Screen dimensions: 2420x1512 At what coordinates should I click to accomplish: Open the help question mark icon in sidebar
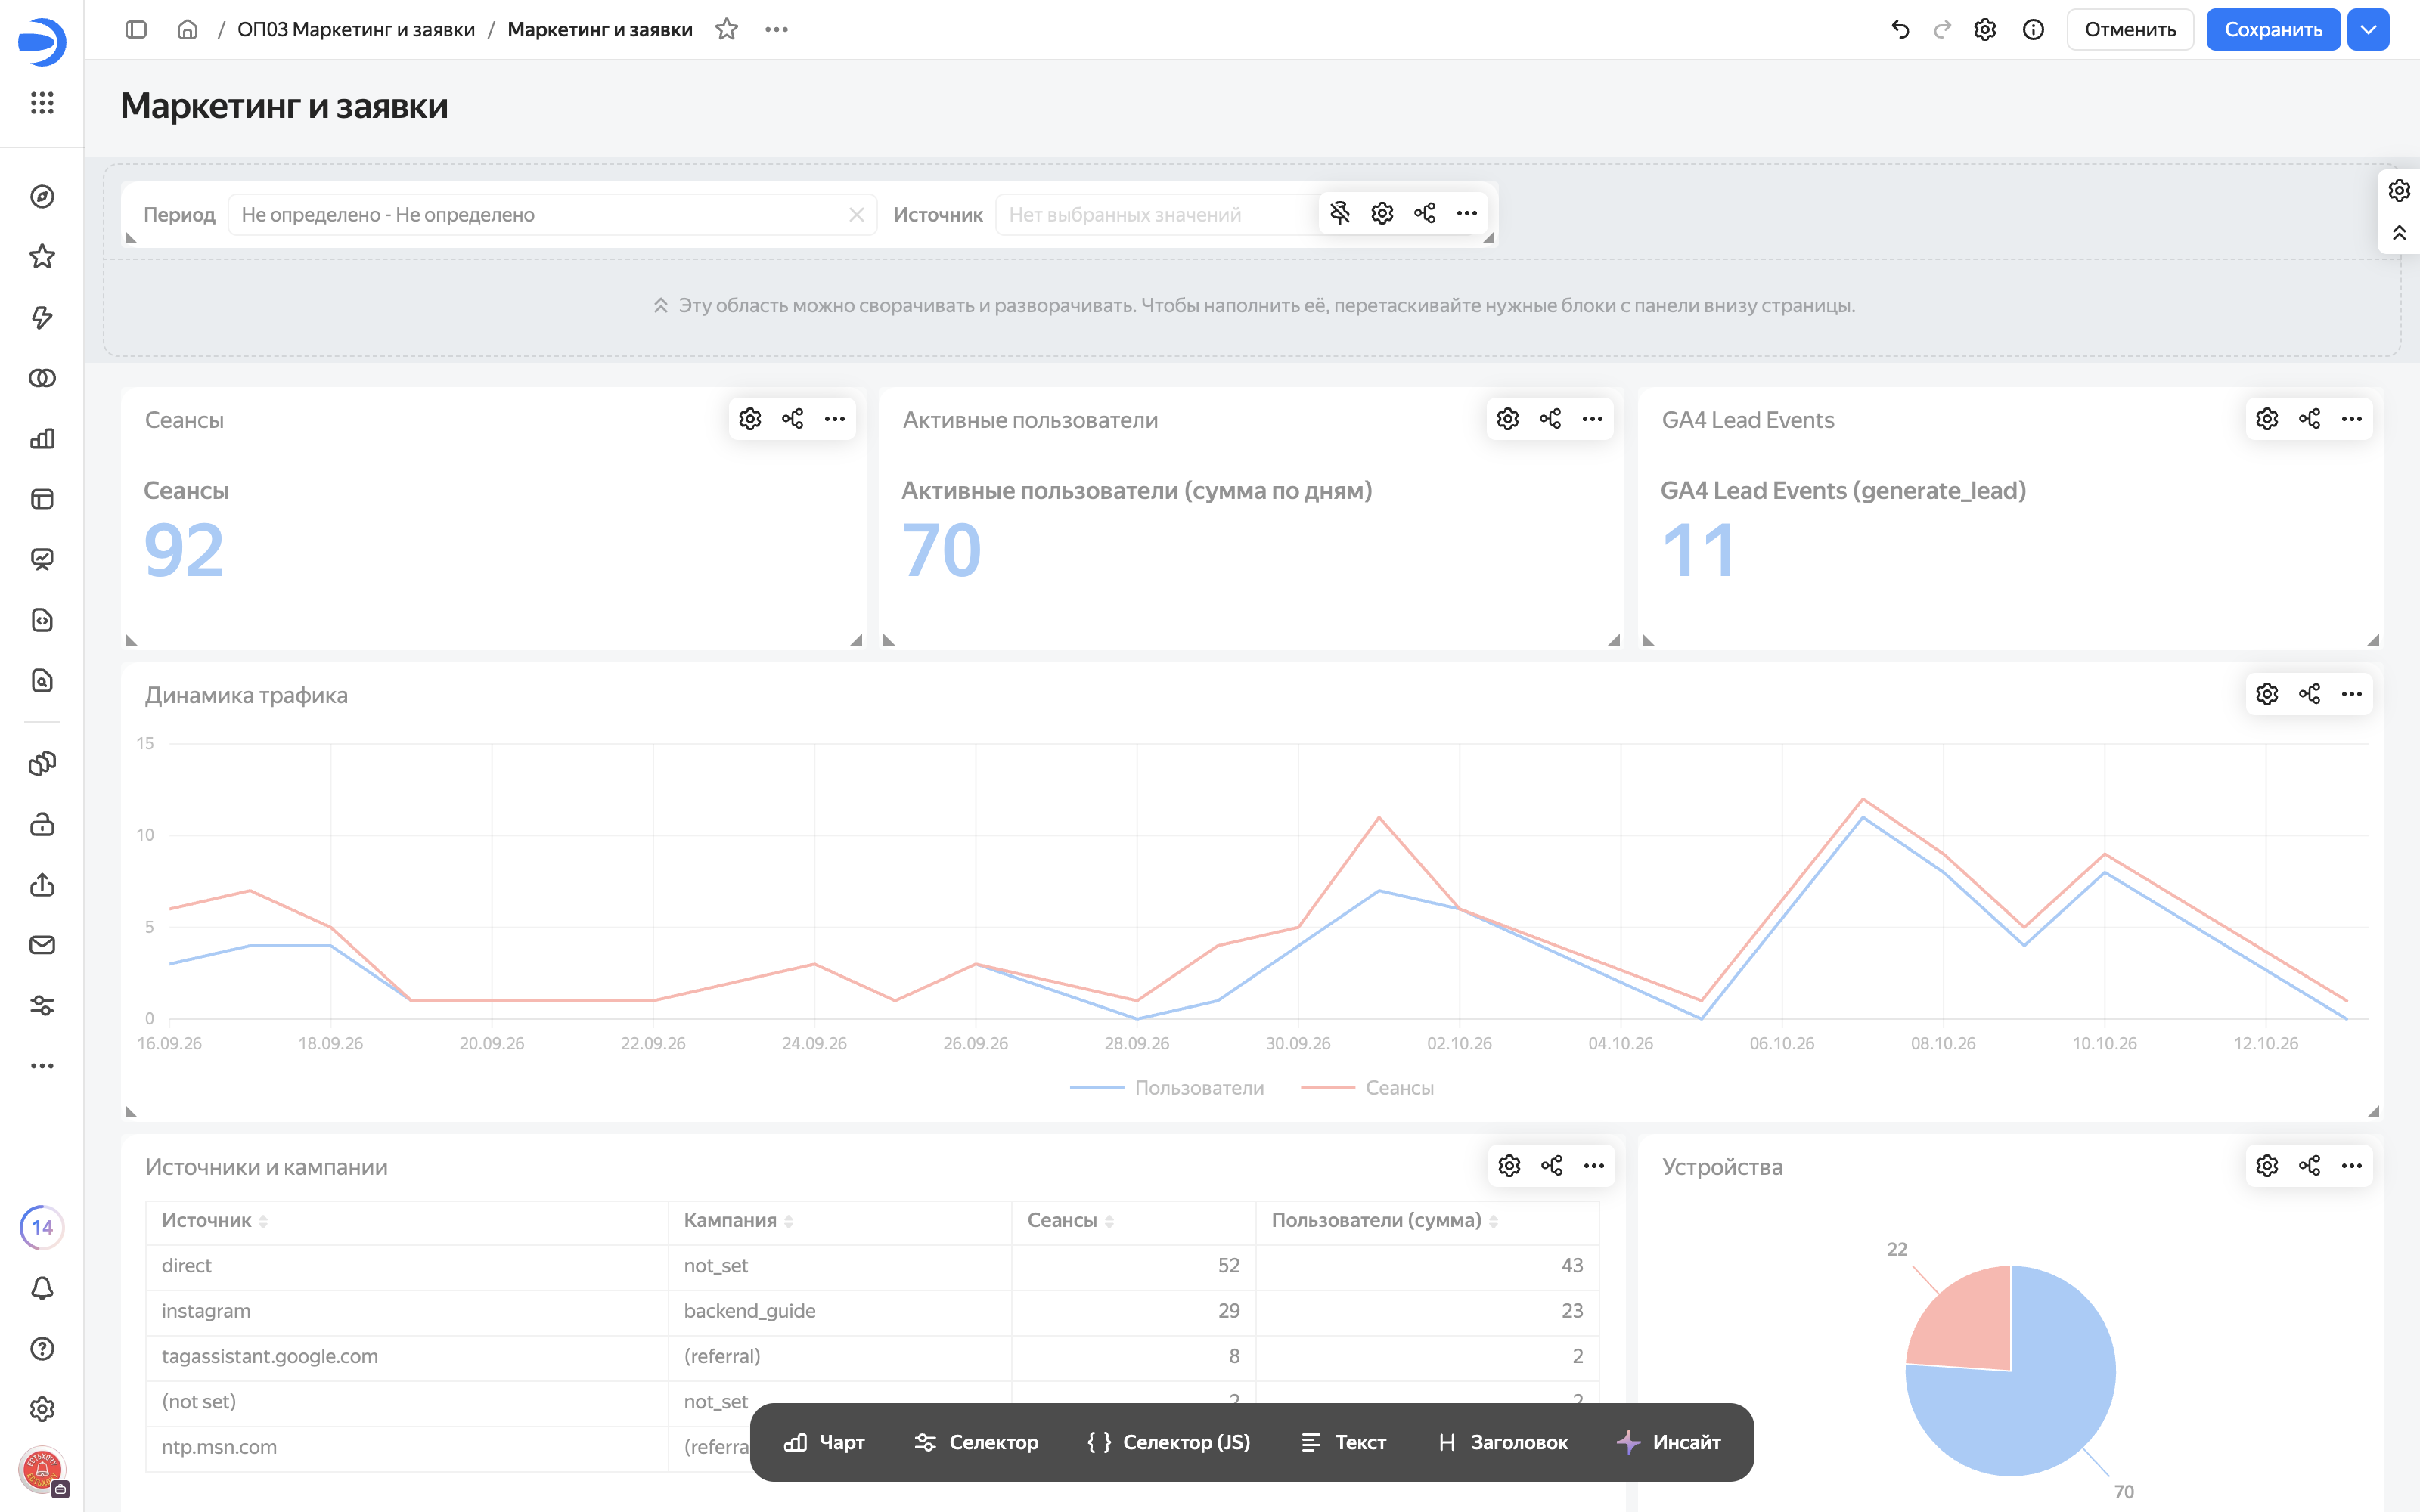pos(42,1349)
